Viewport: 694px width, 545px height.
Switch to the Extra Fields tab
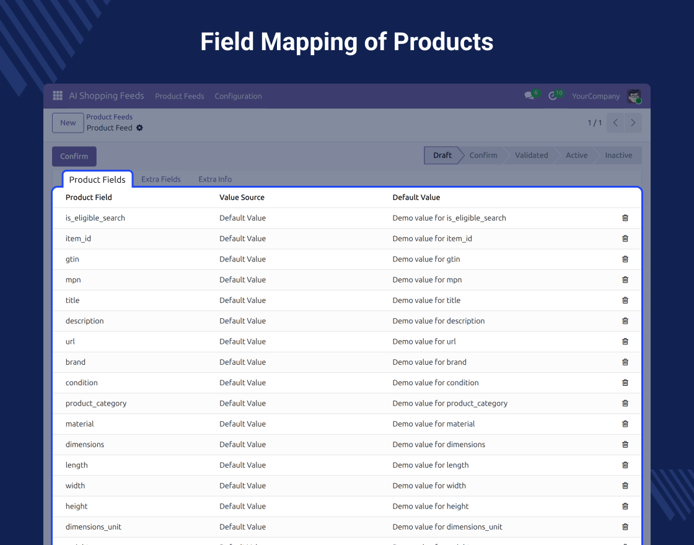pyautogui.click(x=160, y=179)
